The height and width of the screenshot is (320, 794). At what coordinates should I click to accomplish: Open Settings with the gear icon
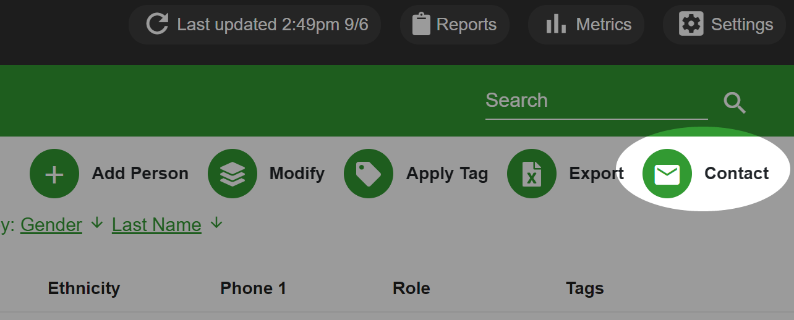tap(691, 25)
